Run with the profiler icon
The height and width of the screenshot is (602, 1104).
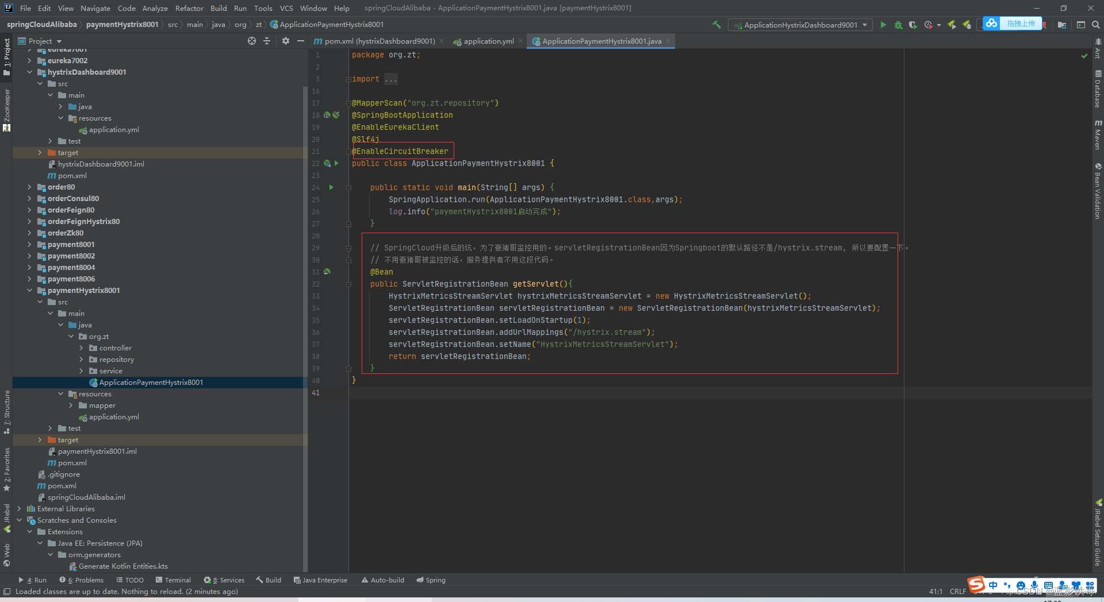[x=928, y=25]
